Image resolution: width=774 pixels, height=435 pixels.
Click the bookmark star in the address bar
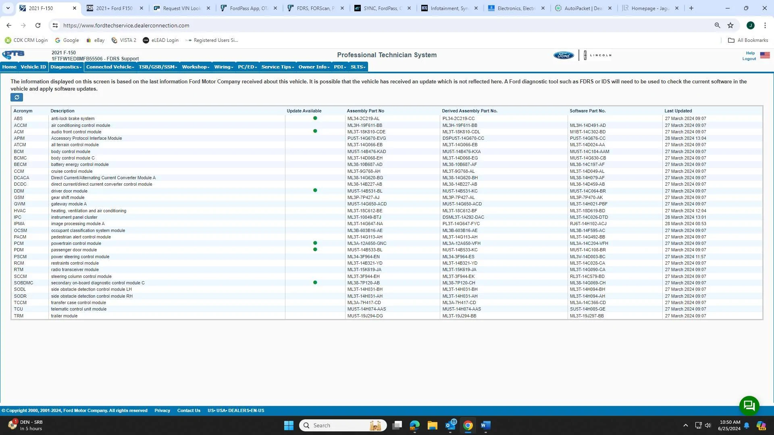(730, 25)
